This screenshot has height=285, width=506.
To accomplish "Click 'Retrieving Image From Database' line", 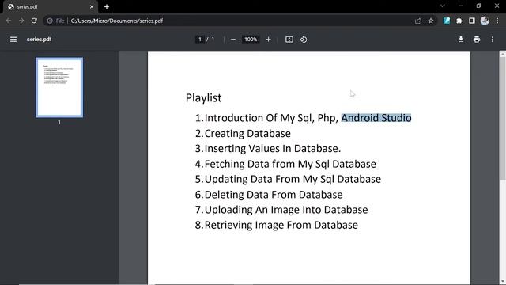I will (x=281, y=225).
